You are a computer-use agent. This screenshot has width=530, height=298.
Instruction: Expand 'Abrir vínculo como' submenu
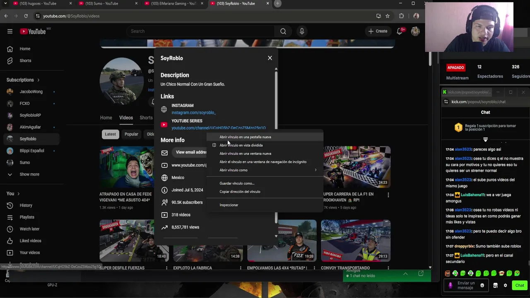coord(265,170)
